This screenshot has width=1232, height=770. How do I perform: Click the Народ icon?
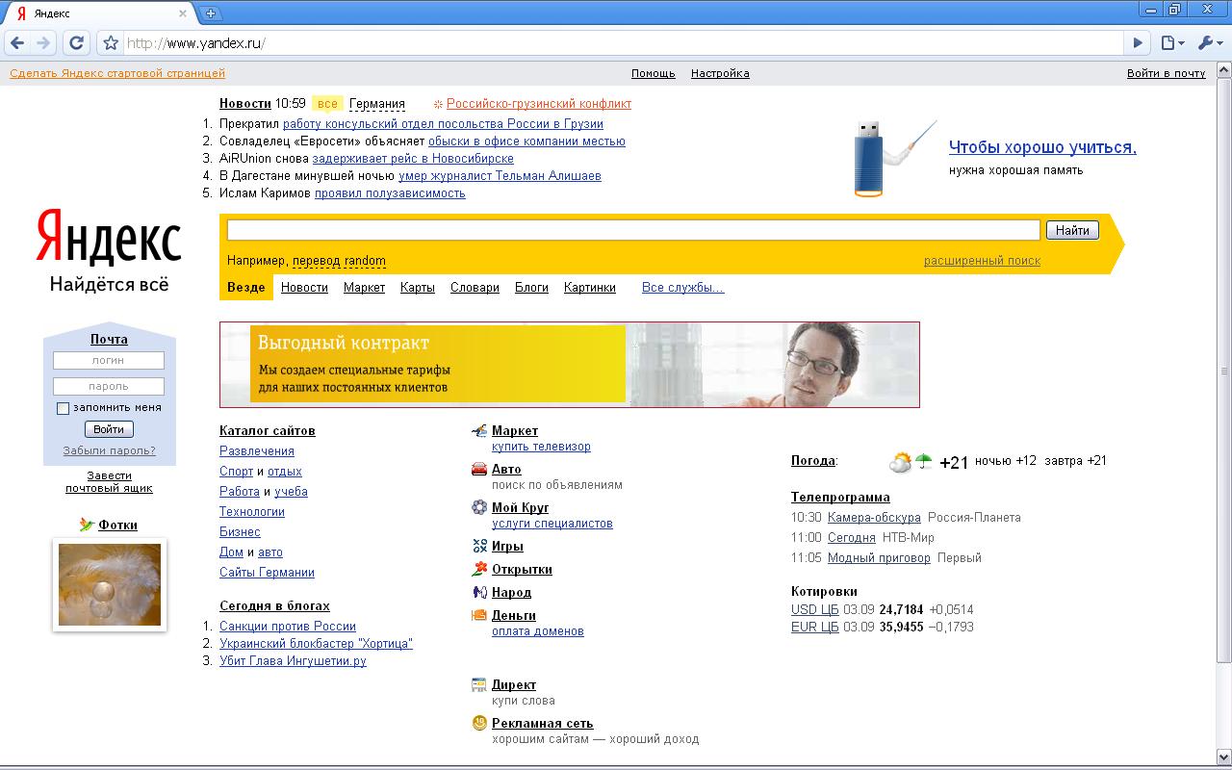[x=479, y=592]
